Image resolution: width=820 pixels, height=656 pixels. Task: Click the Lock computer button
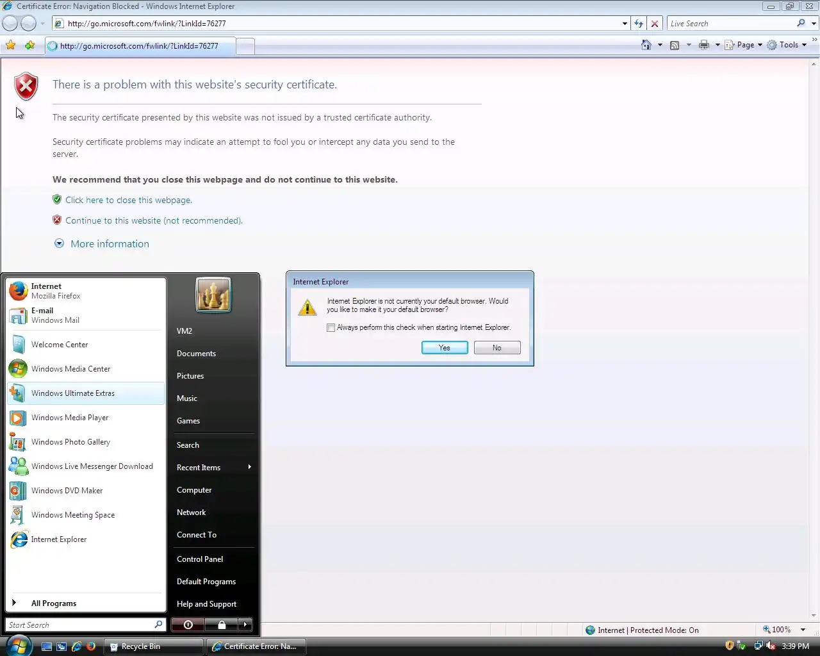click(222, 625)
